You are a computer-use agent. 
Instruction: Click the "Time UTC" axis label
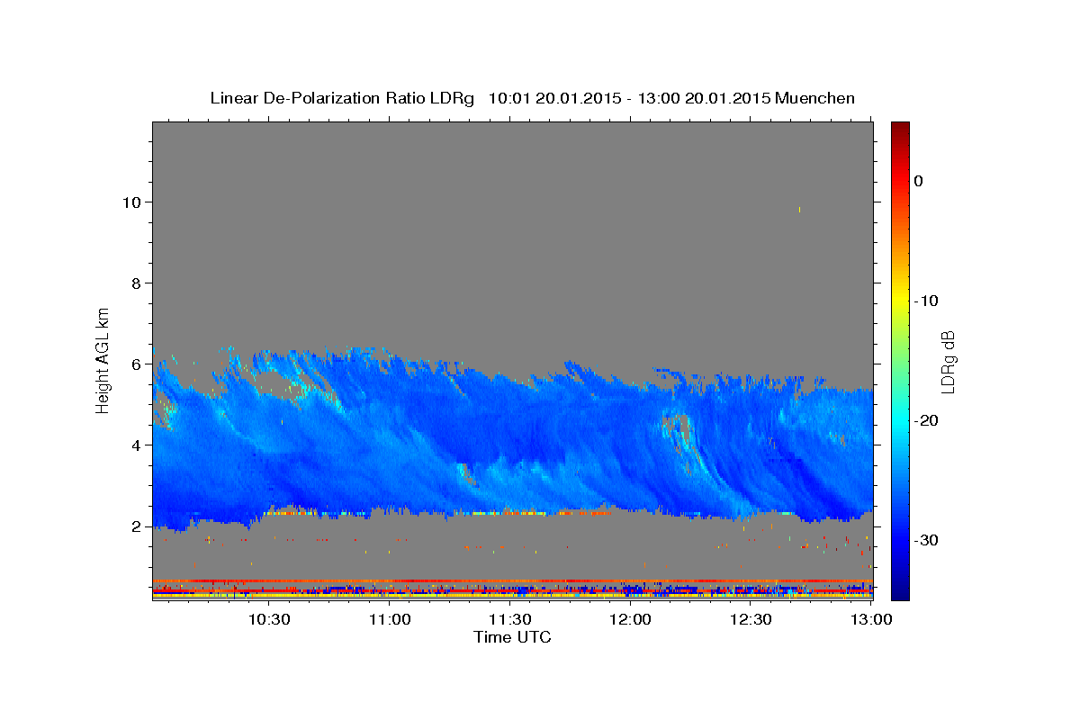coord(512,637)
